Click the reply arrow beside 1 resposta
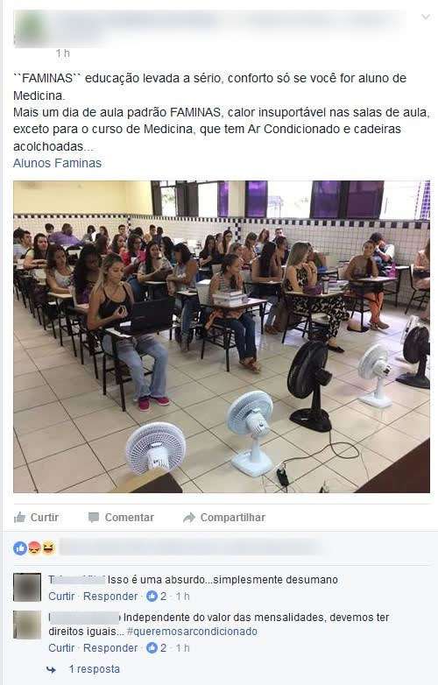Image resolution: width=438 pixels, height=685 pixels. [x=52, y=669]
